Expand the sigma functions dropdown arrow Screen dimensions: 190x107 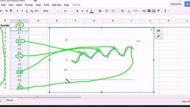pos(168,11)
